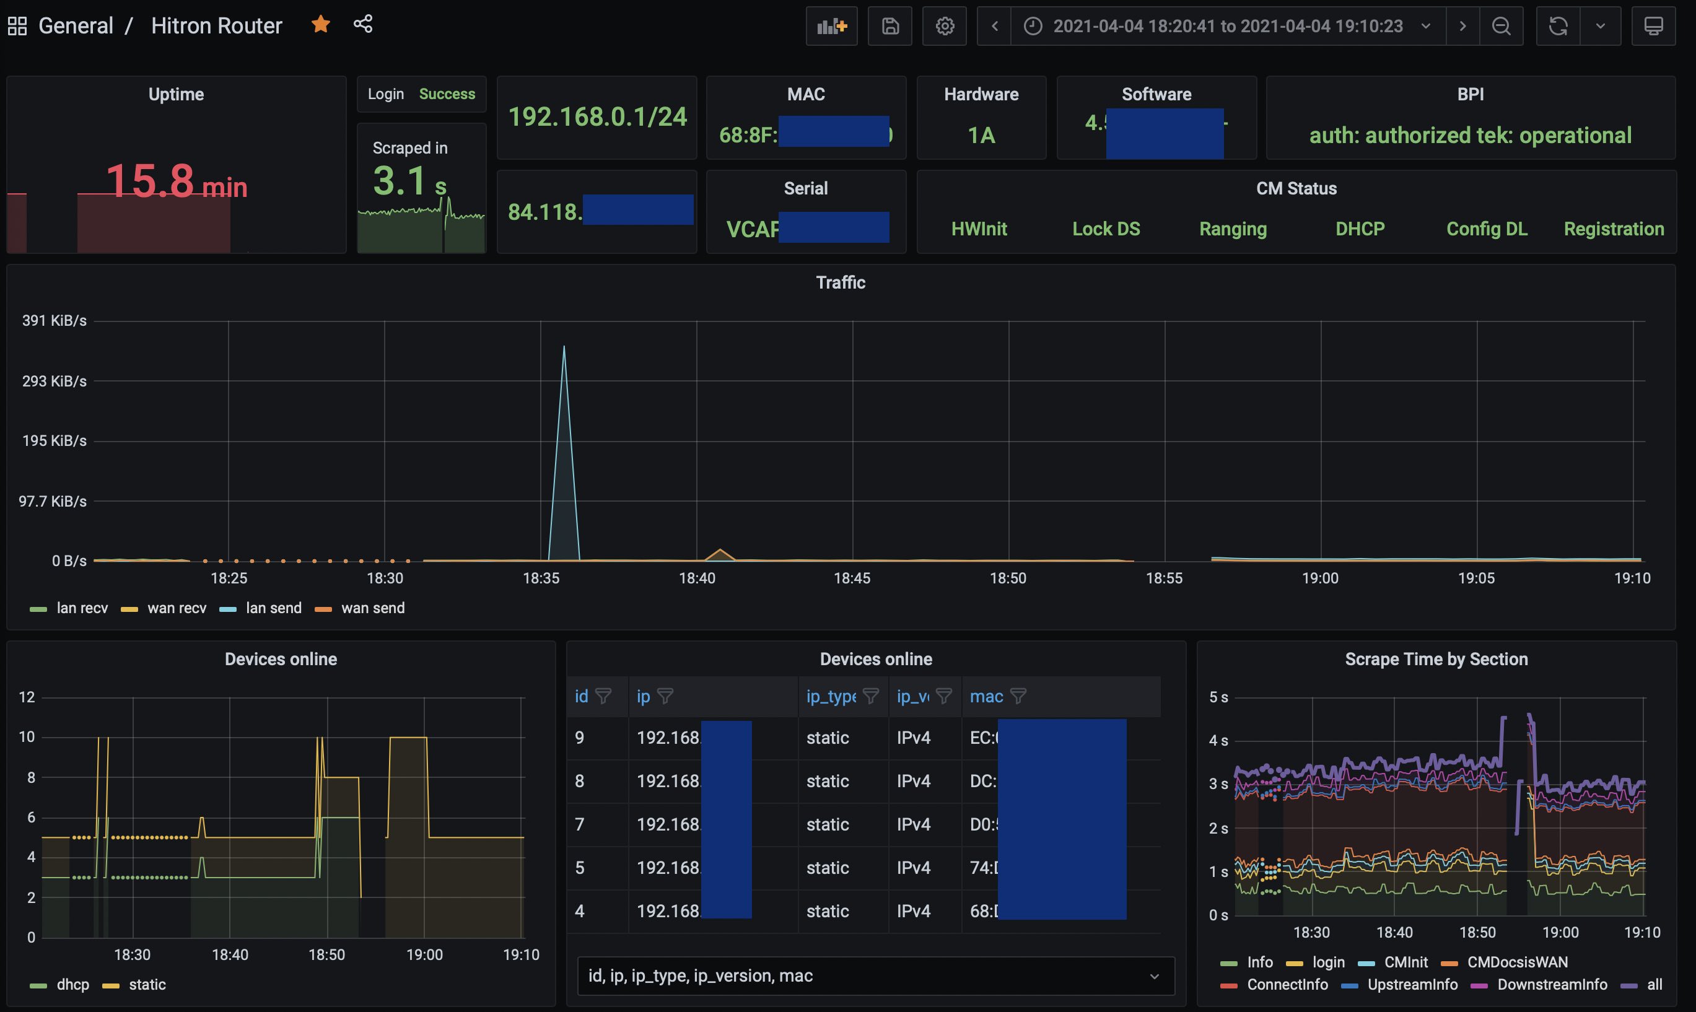The width and height of the screenshot is (1696, 1012).
Task: Shift time range backward
Action: click(994, 26)
